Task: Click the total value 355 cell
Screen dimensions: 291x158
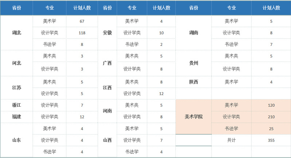Action: (271, 140)
